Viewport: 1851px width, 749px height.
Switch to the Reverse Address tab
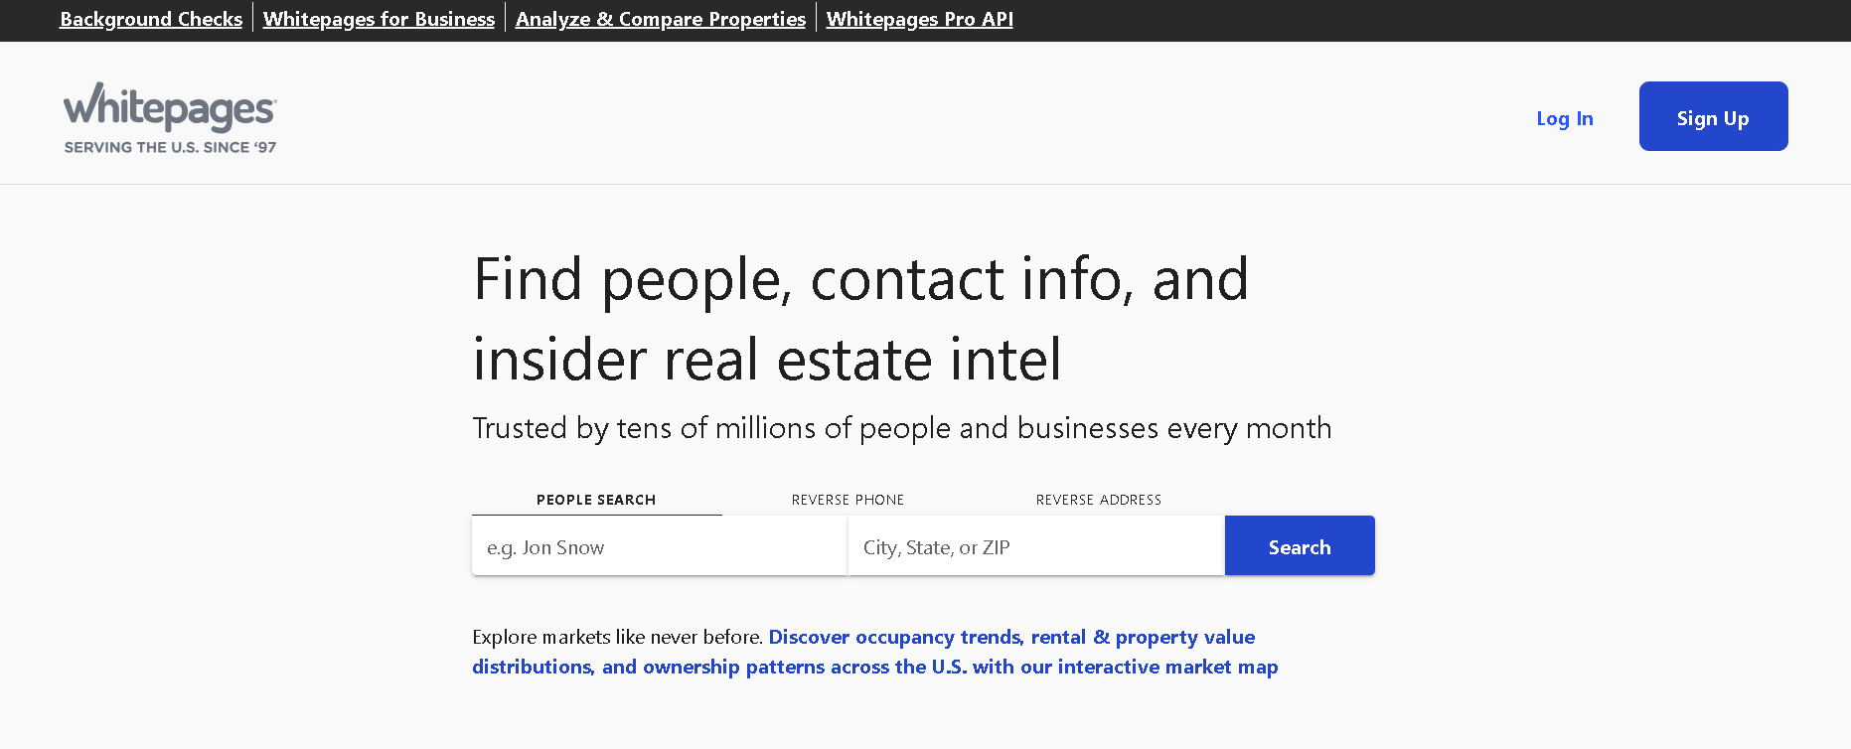[1098, 500]
